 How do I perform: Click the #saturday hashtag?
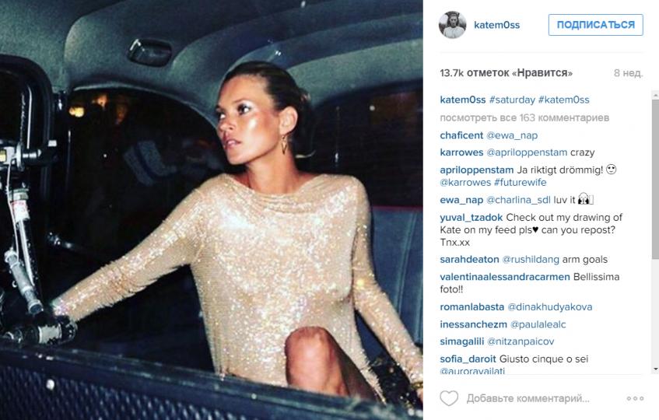pos(512,100)
